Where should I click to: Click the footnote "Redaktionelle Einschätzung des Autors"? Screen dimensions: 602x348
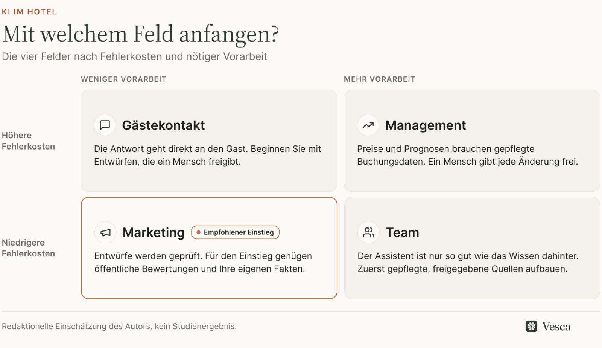pyautogui.click(x=76, y=326)
